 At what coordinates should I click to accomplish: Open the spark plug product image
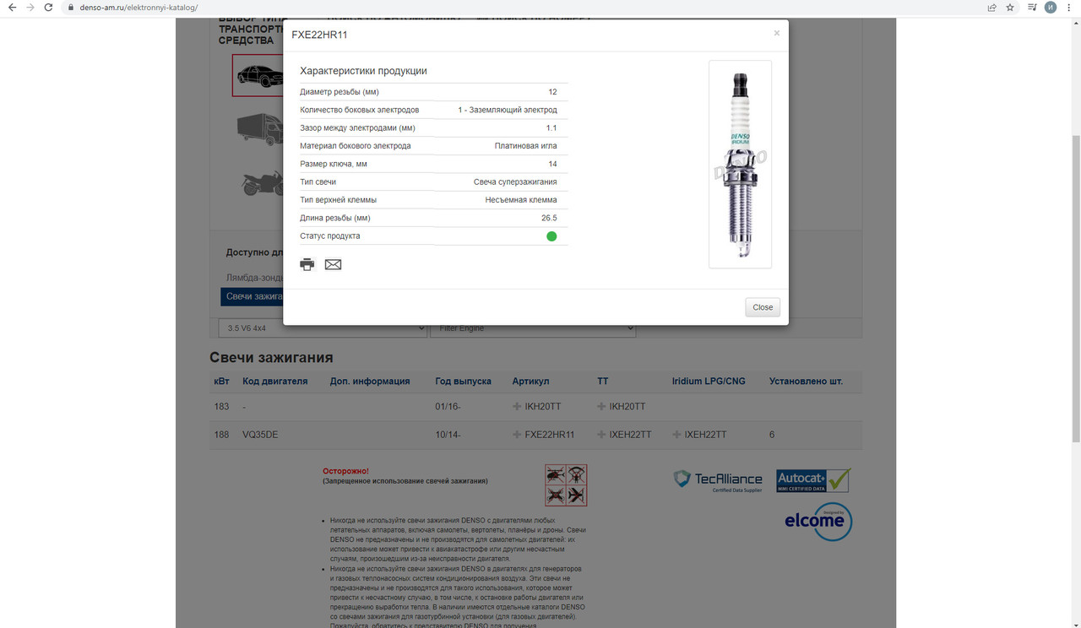point(740,165)
